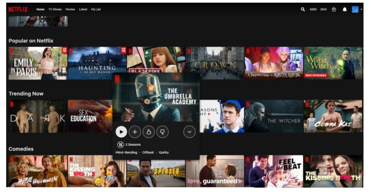This screenshot has width=371, height=192.
Task: Open Cobra Kai thumbnail
Action: [x=333, y=116]
